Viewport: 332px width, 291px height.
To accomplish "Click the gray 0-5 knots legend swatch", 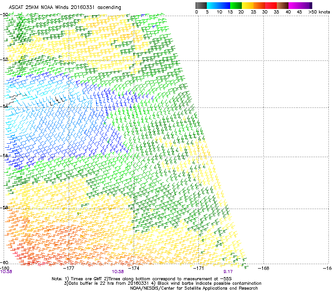I will pos(201,5).
